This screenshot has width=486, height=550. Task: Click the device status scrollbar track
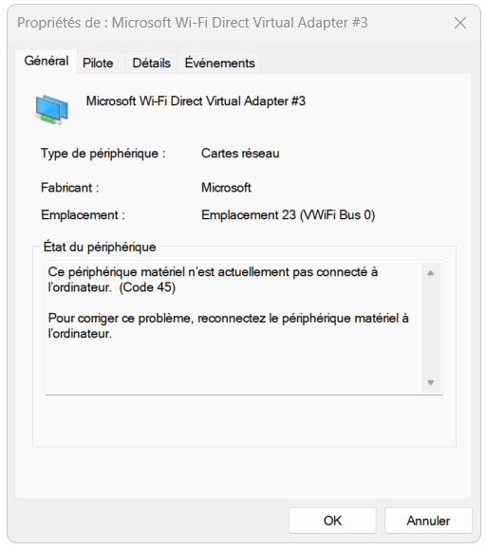(x=431, y=327)
